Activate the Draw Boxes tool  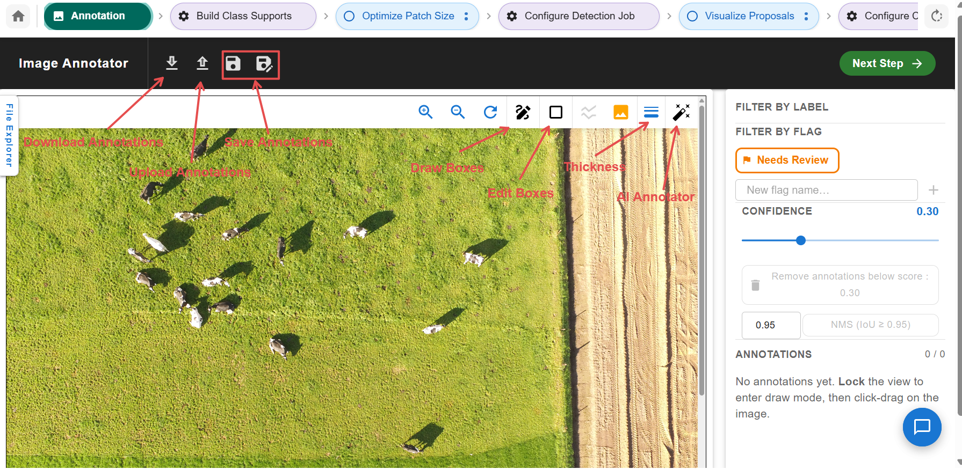click(523, 112)
